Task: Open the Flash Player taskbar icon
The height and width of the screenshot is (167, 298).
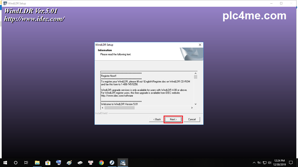Action: pyautogui.click(x=112, y=163)
